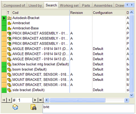Switch to the Composed of tab

[x=14, y=5]
